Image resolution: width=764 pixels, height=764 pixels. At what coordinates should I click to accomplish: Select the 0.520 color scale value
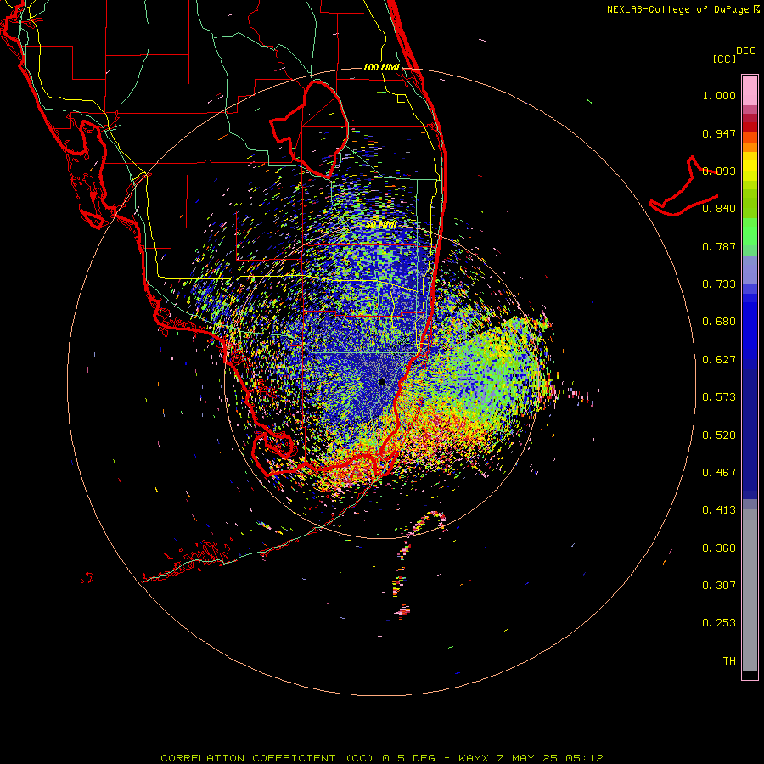click(719, 435)
